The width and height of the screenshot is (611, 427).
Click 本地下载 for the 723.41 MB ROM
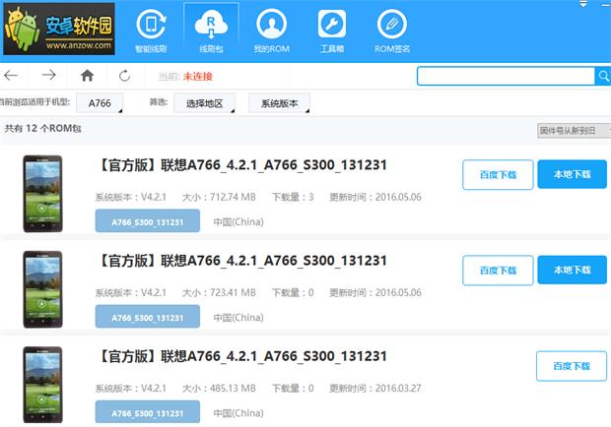(572, 270)
